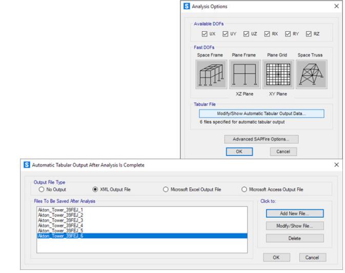Screen dimensions: 345x273
Task: Choose XML Output File radio option
Action: click(95, 189)
